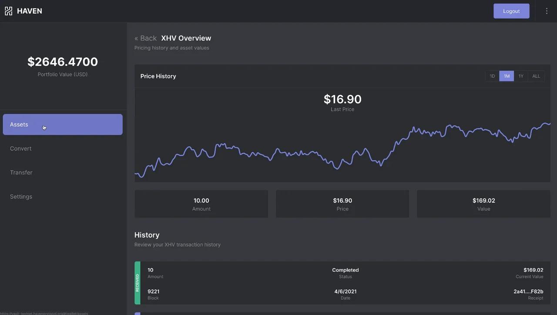Image resolution: width=557 pixels, height=315 pixels.
Task: Open the Convert section
Action: coord(20,148)
